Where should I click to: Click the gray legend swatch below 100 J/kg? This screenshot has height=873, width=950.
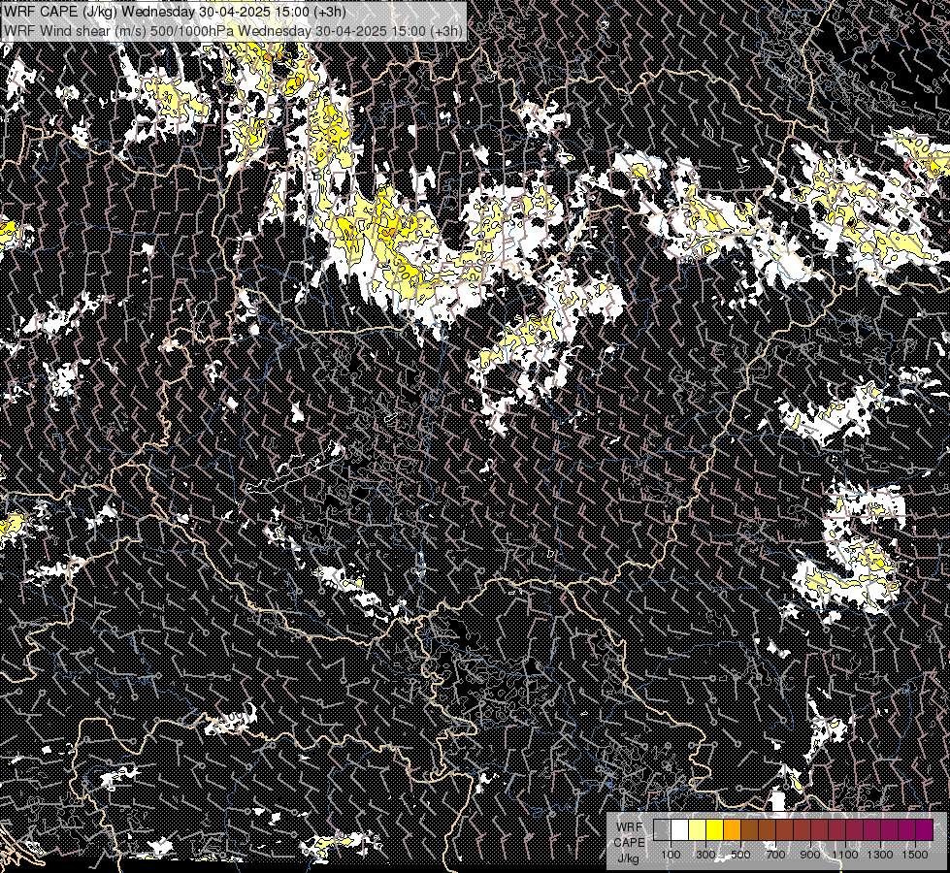tap(662, 829)
